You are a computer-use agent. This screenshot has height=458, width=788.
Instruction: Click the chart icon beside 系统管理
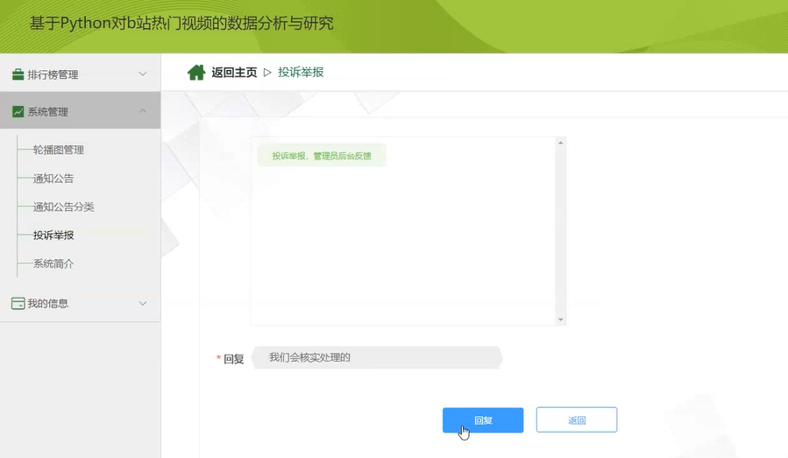click(18, 111)
